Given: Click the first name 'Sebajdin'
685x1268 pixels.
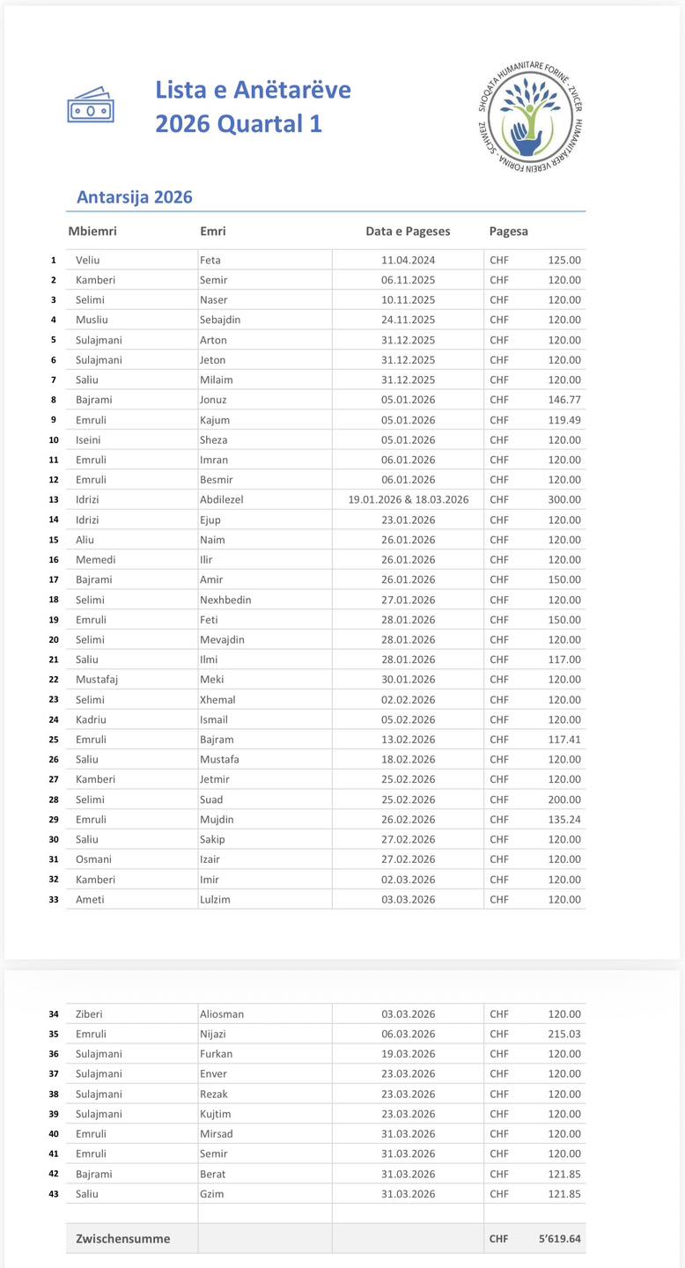Looking at the screenshot, I should coord(220,321).
